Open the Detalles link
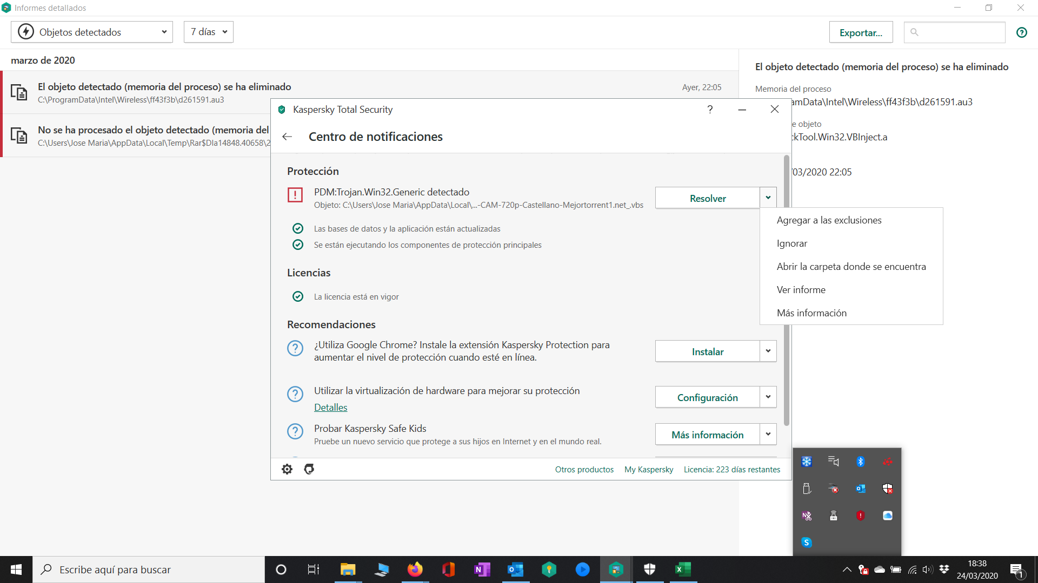Viewport: 1038px width, 583px height. coord(330,408)
